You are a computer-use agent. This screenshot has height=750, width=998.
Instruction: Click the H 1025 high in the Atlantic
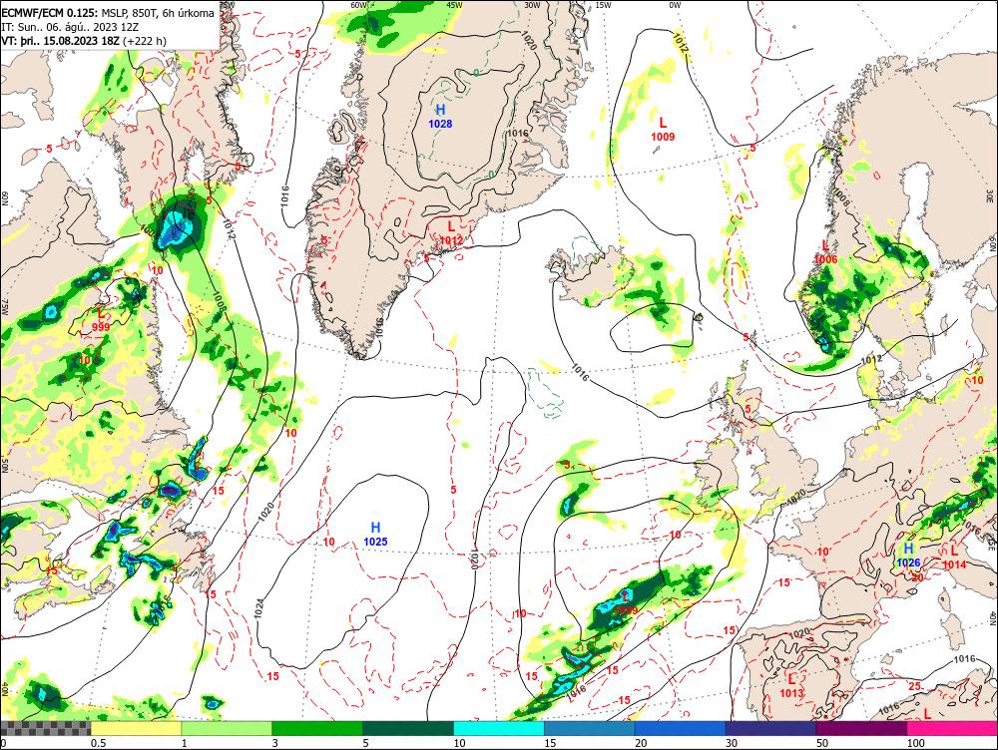tap(375, 535)
